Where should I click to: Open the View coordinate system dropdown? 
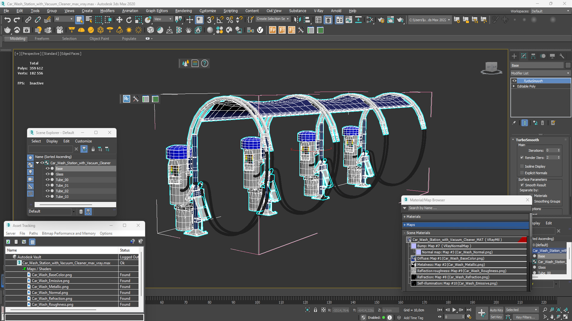pyautogui.click(x=163, y=19)
